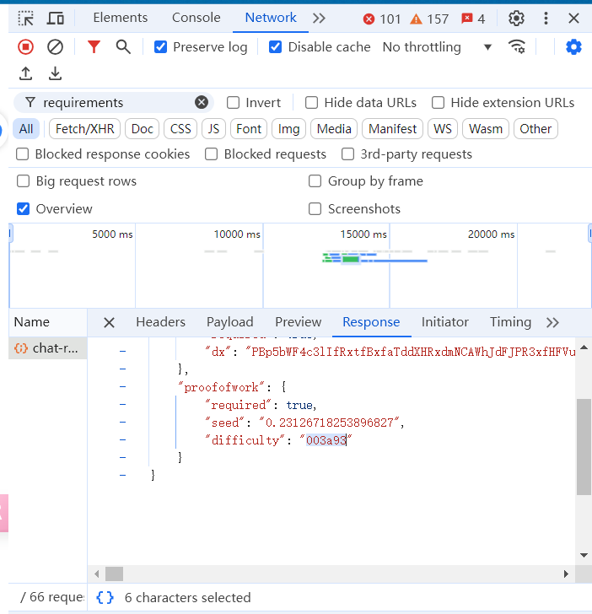Open the No throttling dropdown
The height and width of the screenshot is (614, 592).
[x=437, y=47]
